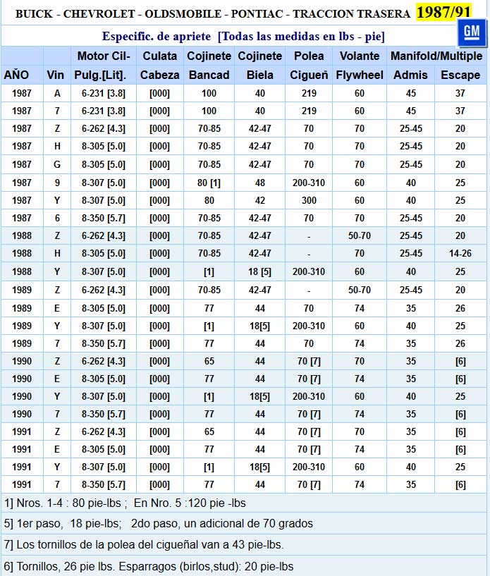Select Polea value 219 in 1987 Vin 7 row
Screen dimensions: 490x576
(x=309, y=111)
